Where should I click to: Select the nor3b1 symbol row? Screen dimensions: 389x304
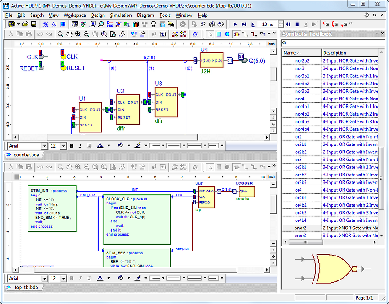[x=330, y=76]
